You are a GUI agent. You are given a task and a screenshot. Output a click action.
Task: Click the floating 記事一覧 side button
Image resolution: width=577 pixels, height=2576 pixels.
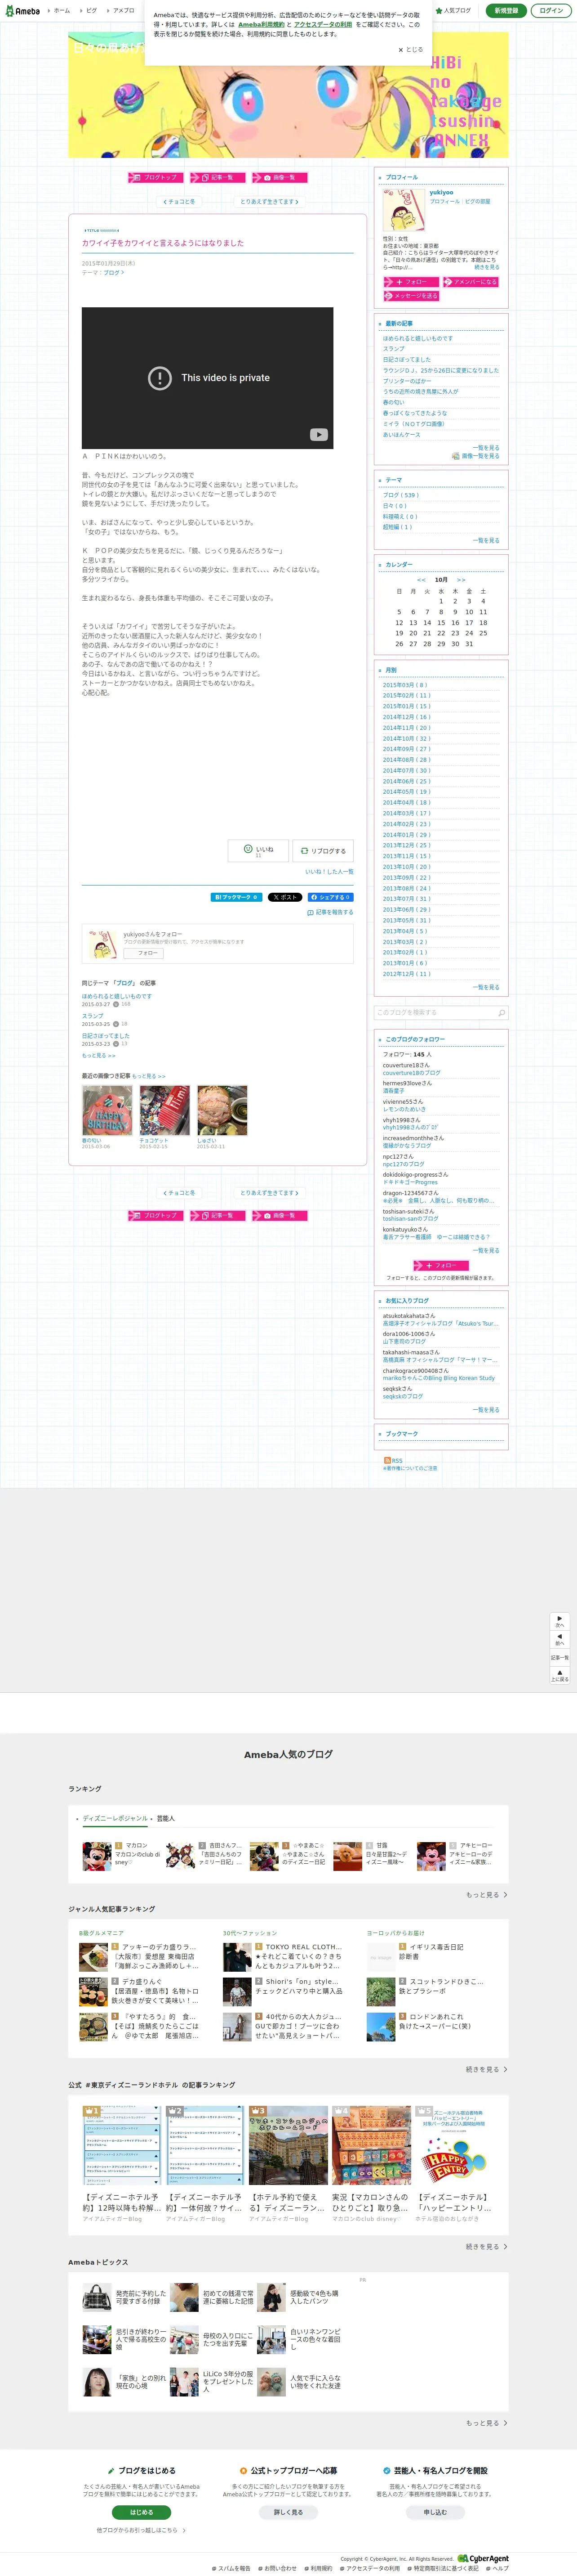tap(559, 1657)
